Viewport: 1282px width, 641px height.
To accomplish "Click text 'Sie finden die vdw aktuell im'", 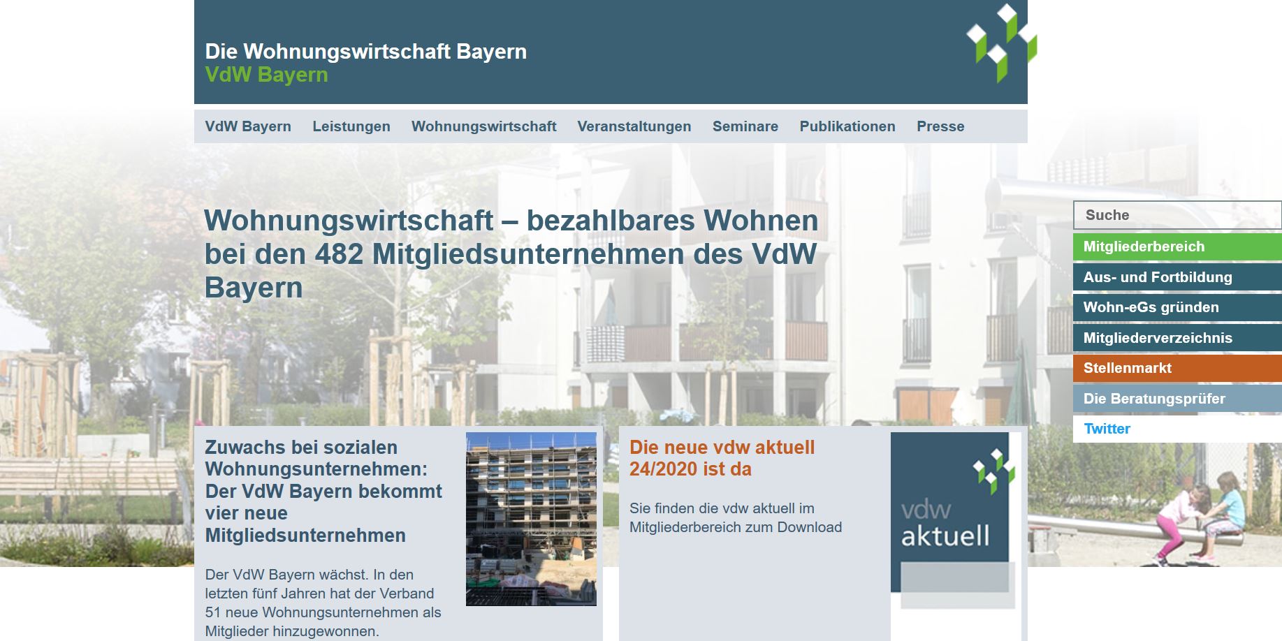I will pos(722,508).
